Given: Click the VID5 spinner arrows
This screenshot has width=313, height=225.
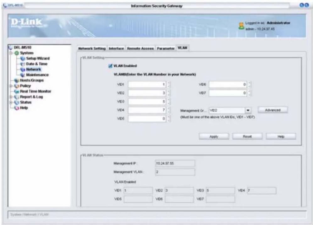Looking at the screenshot, I should (169, 119).
